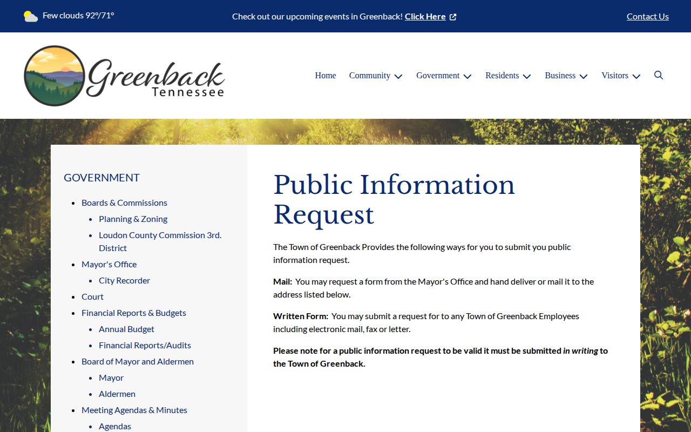
Task: Open Meeting Agendas & Minutes link
Action: tap(134, 410)
